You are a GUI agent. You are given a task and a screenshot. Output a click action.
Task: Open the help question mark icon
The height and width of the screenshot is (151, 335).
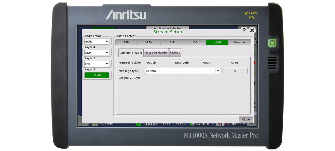click(244, 30)
